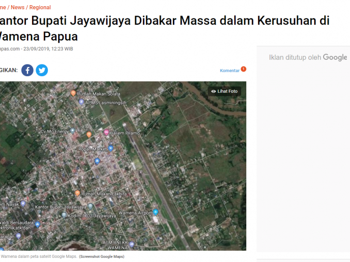
Task: Click the article headline about Kantor Bupati
Action: pyautogui.click(x=165, y=28)
